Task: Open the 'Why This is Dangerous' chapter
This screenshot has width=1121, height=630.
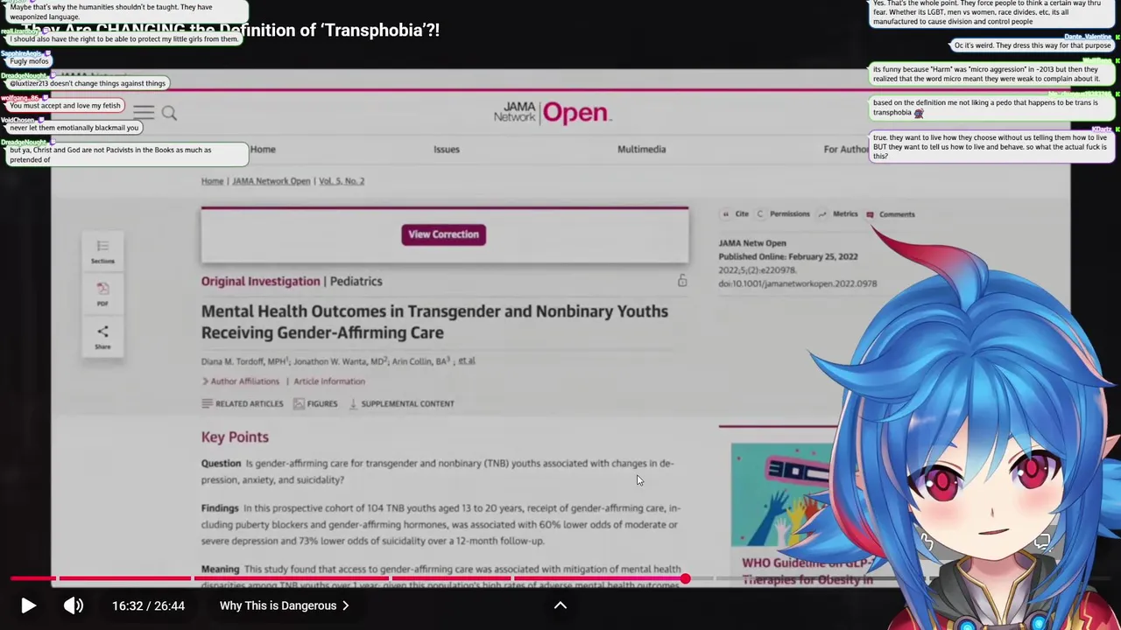Action: click(x=285, y=605)
